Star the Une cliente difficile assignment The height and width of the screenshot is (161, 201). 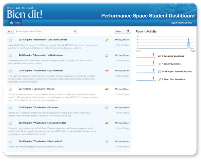click(10, 40)
